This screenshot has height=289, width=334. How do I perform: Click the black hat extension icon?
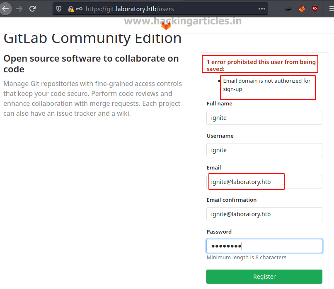click(x=288, y=9)
